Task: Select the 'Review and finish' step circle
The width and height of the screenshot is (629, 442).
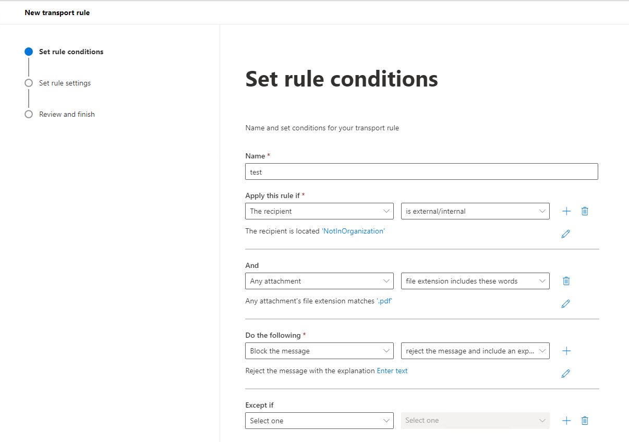Action: pyautogui.click(x=29, y=114)
